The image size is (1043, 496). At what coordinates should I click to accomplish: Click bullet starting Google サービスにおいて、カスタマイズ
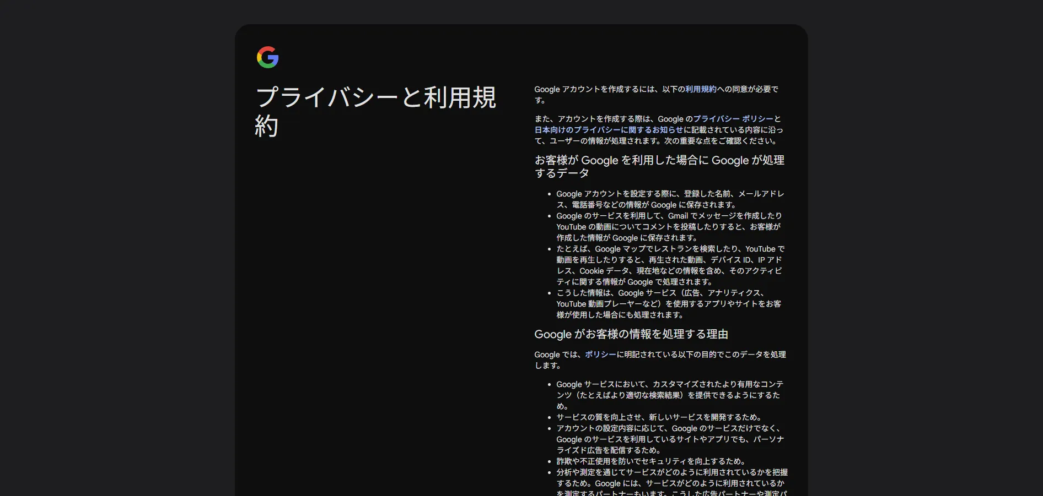pos(670,395)
